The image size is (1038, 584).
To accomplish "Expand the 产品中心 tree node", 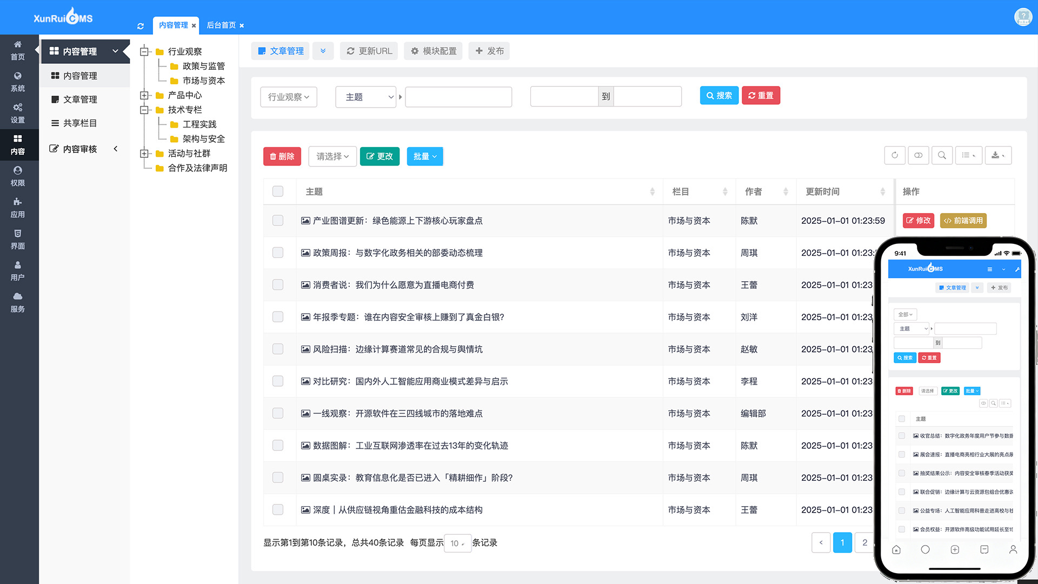I will 144,95.
